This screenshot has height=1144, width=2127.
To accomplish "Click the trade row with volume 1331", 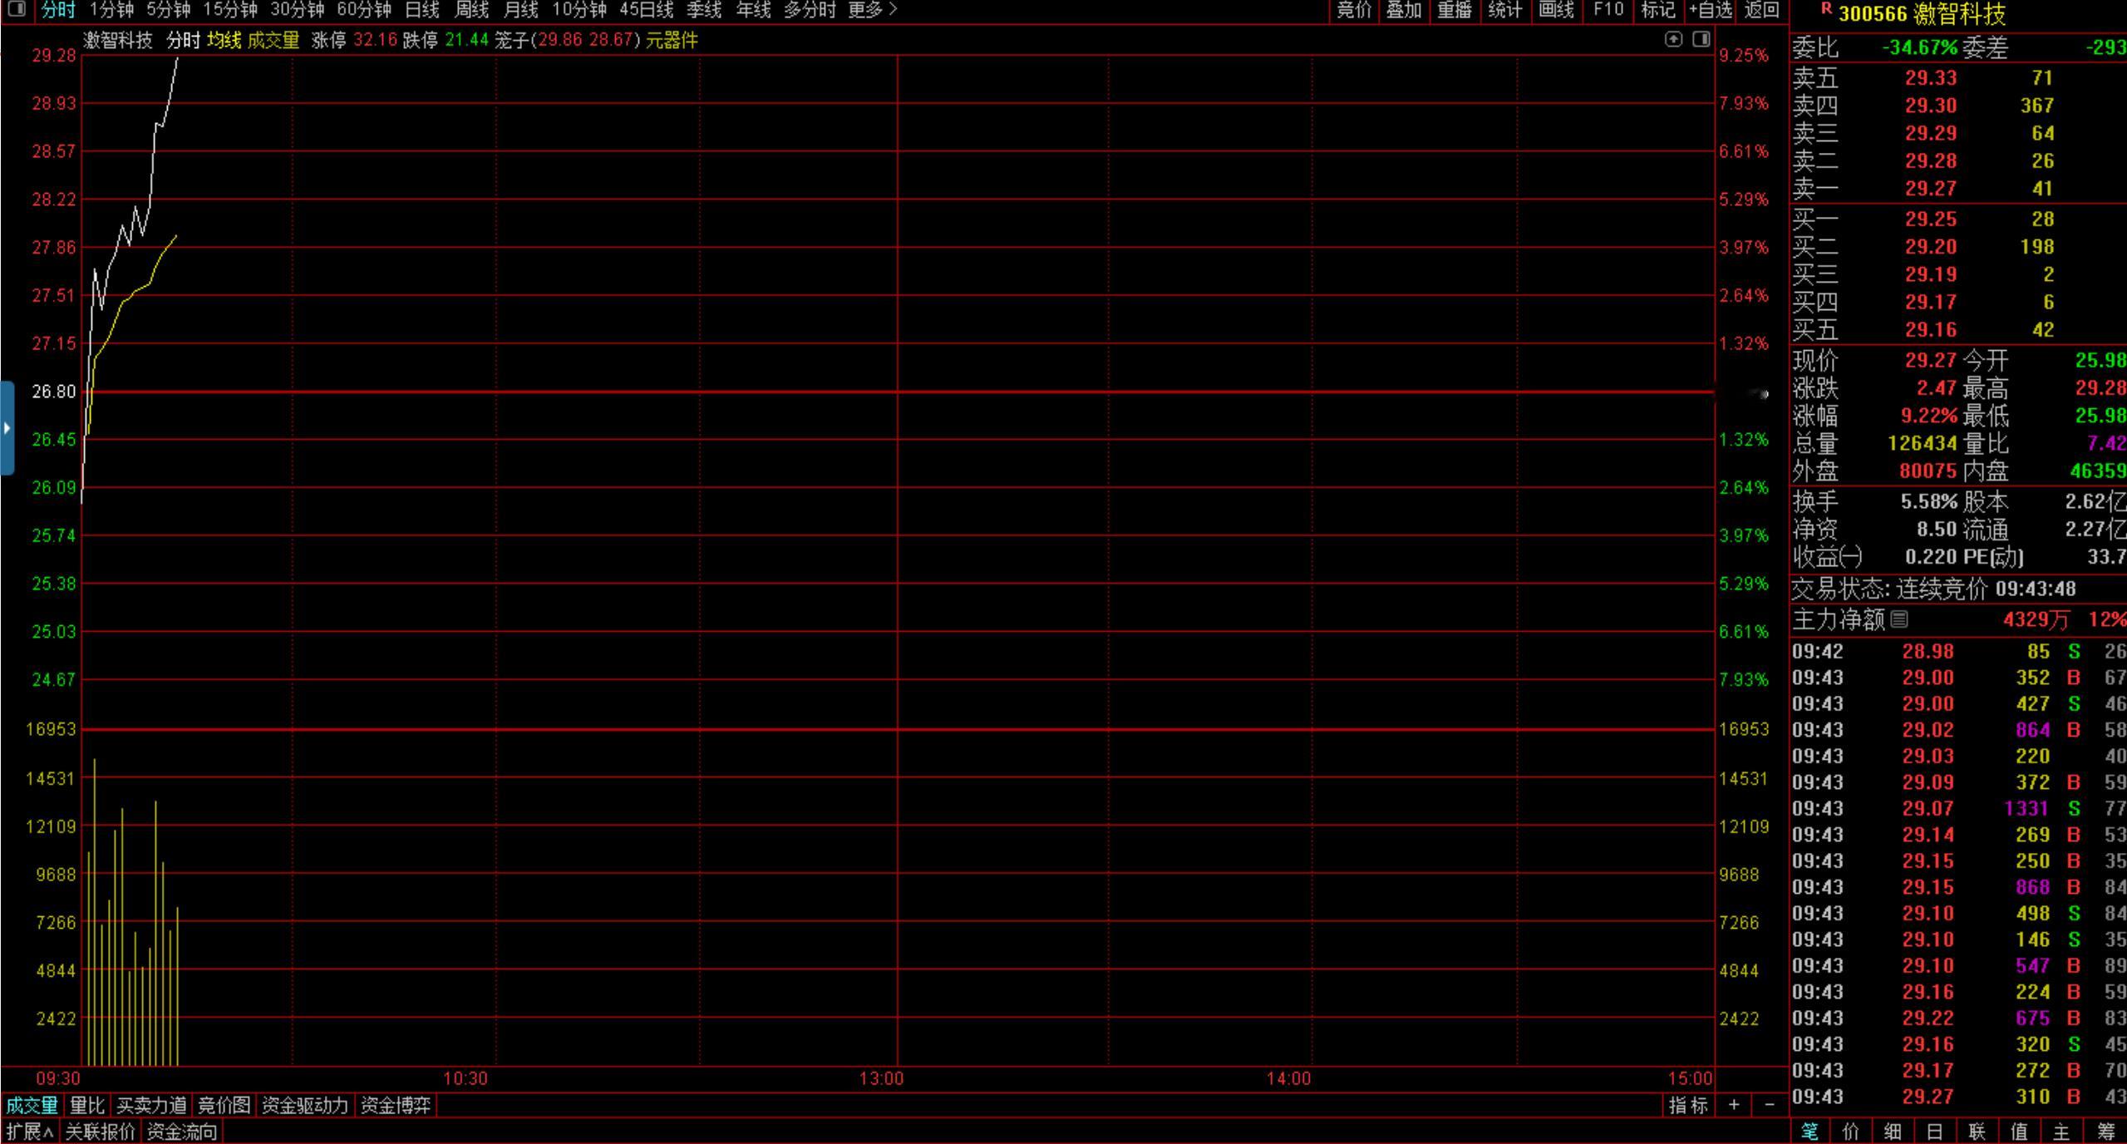I will pyautogui.click(x=1957, y=808).
